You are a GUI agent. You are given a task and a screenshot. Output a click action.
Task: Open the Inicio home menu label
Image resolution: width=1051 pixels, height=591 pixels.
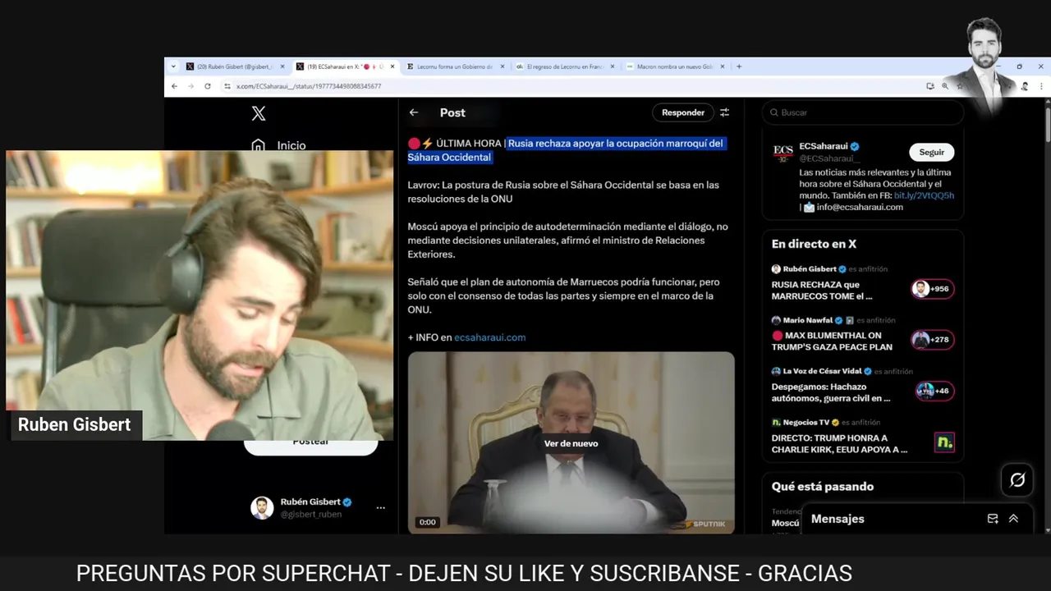(x=291, y=145)
